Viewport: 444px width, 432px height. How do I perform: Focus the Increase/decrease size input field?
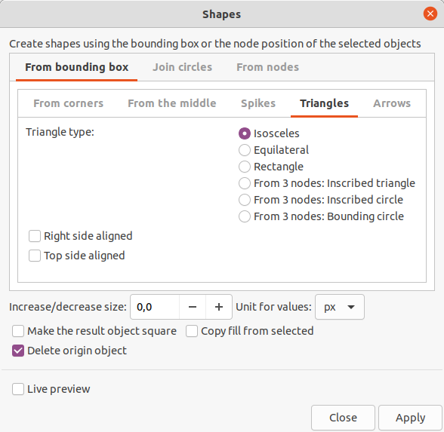[x=155, y=307]
